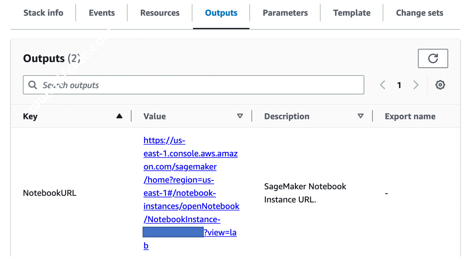470x265 pixels.
Task: Sort by Key ascending arrow
Action: [x=119, y=116]
